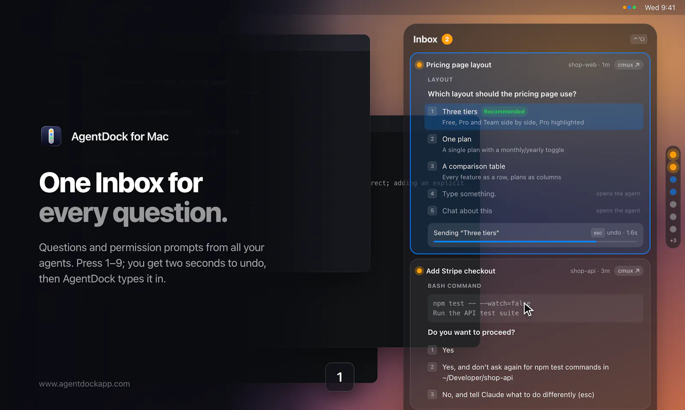Open cmux for the Add Stripe checkout card

pyautogui.click(x=628, y=271)
